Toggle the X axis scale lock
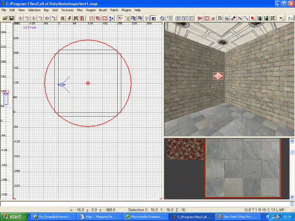 [178, 18]
